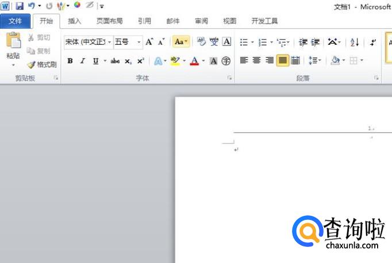
Task: Click the Format Painter (格式刷) button
Action: click(x=42, y=64)
